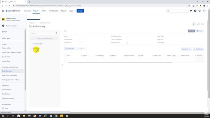Click the sidebar vertical scrollbar
This screenshot has width=210, height=118.
point(25,60)
